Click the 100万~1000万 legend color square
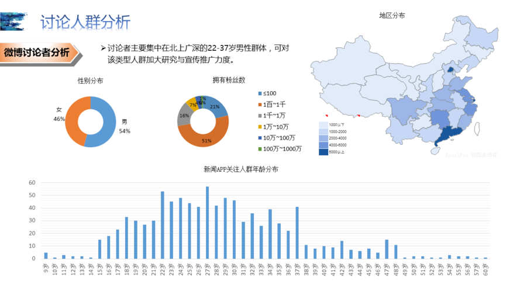This screenshot has width=520, height=292. (x=260, y=149)
